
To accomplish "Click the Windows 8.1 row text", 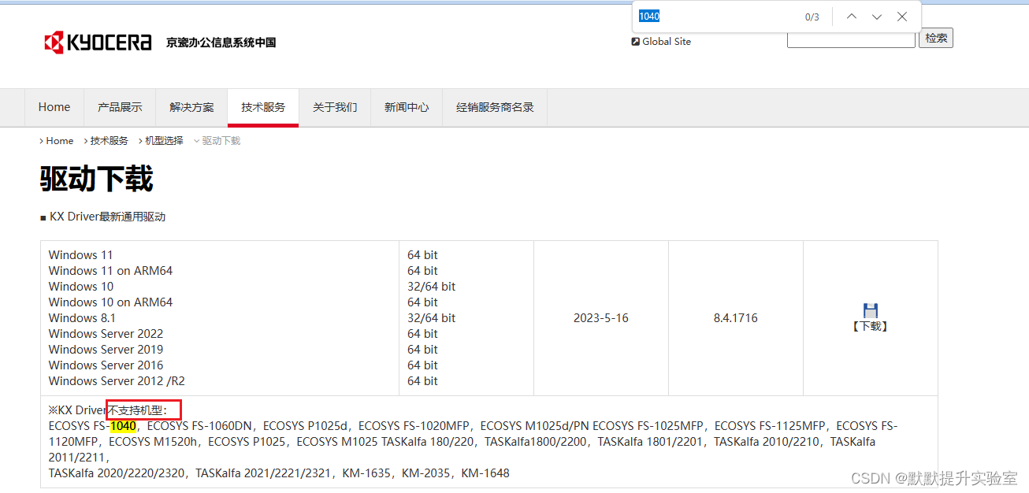I will (x=82, y=318).
